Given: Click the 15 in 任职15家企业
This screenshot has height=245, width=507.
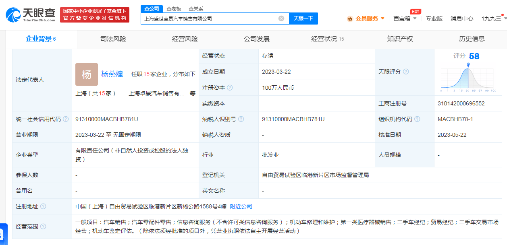Looking at the screenshot, I should pyautogui.click(x=147, y=74).
